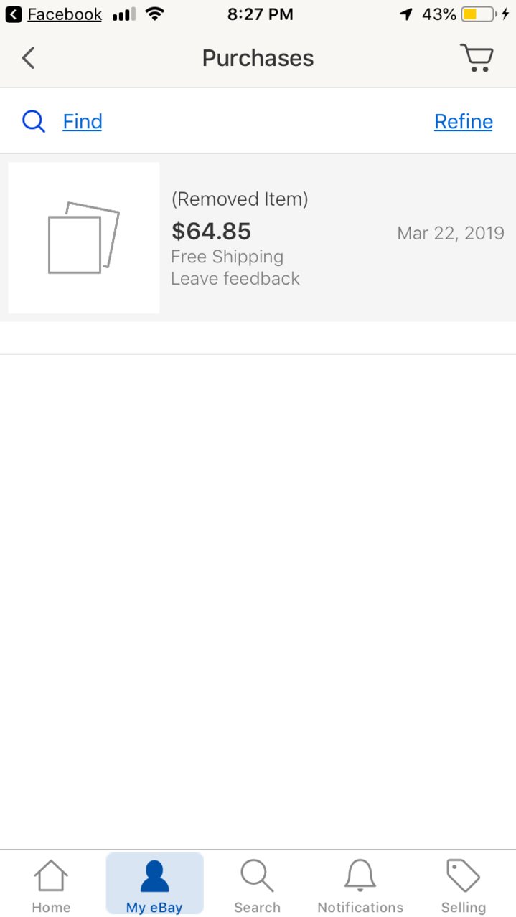
Task: Select the My eBay person icon
Action: point(154,876)
